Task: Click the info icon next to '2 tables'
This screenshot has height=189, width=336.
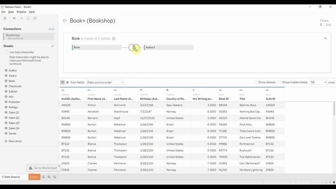Action: point(114,38)
